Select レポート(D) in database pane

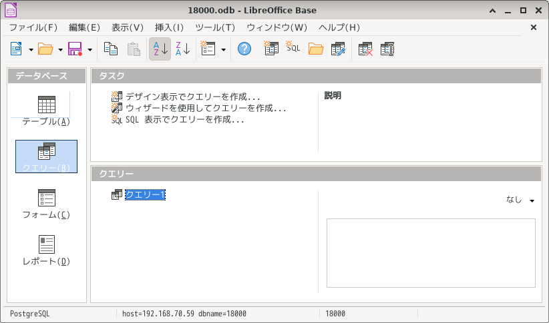pyautogui.click(x=46, y=250)
